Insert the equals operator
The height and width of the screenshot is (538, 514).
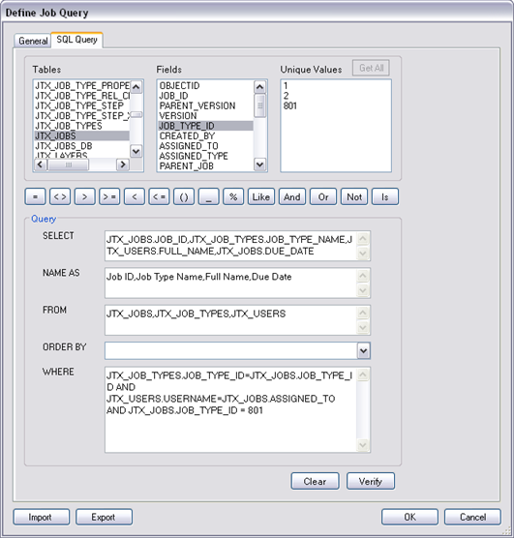pyautogui.click(x=36, y=197)
